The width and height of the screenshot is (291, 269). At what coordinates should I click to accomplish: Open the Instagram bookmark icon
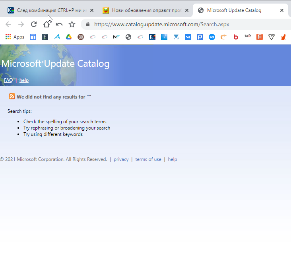81,37
